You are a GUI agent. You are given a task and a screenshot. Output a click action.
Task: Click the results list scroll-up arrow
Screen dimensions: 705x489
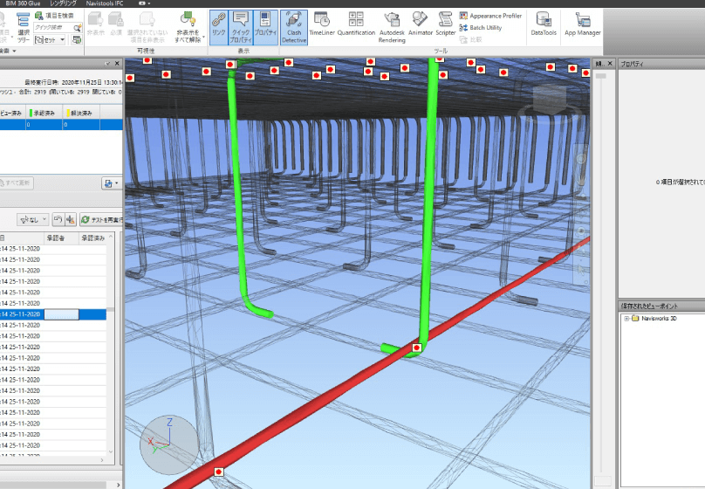[111, 236]
